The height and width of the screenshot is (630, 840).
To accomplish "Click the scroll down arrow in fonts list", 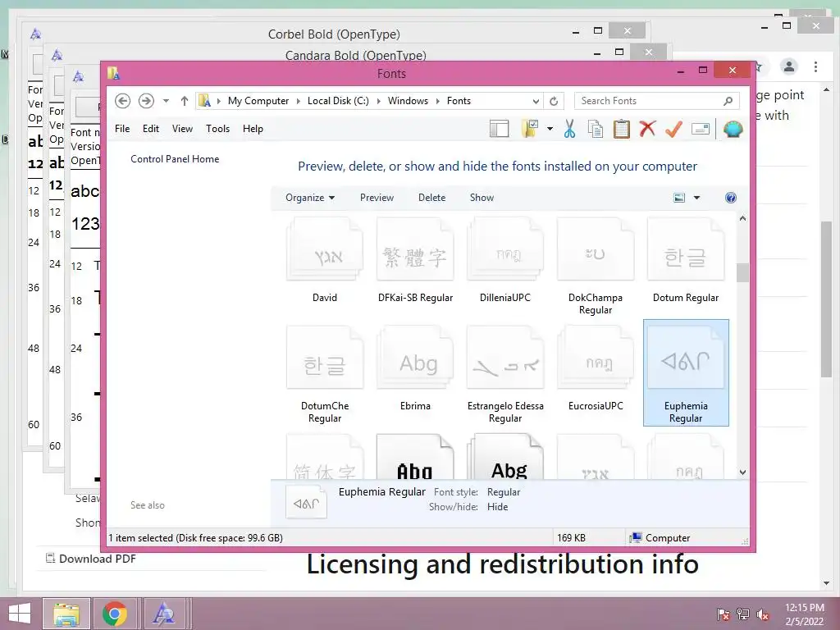I will [742, 472].
